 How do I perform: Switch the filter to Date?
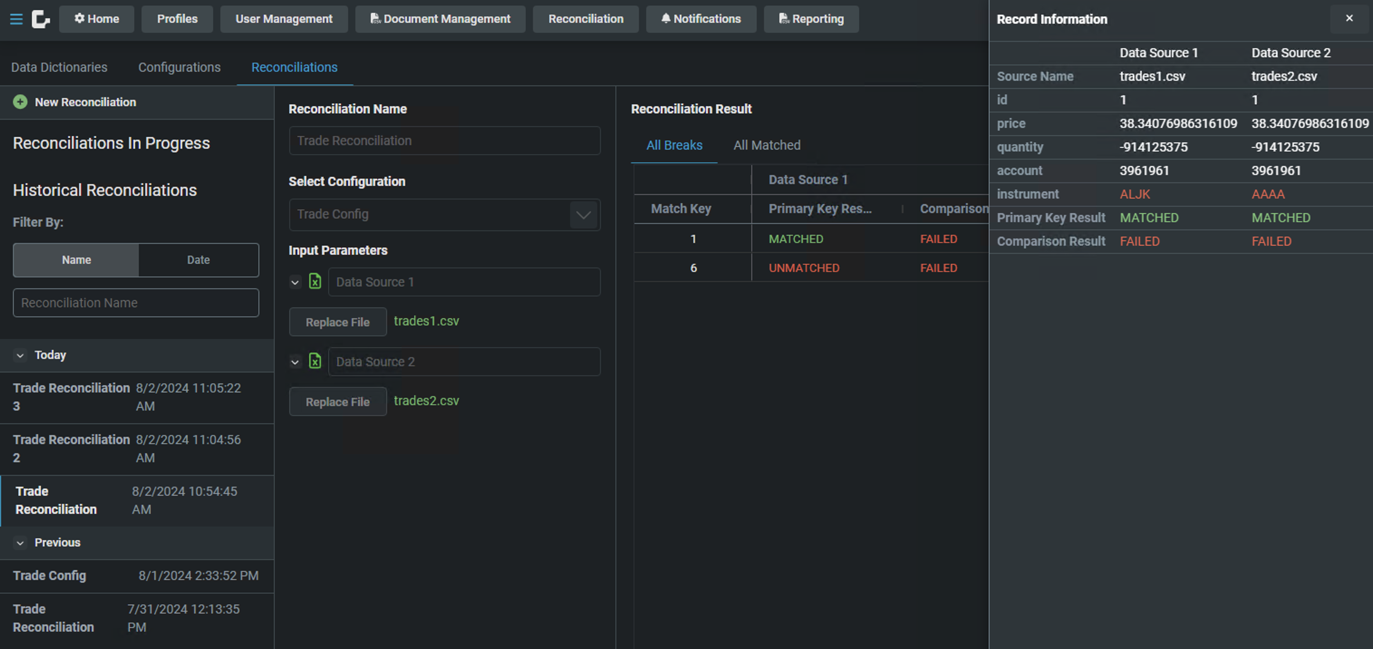click(x=198, y=260)
